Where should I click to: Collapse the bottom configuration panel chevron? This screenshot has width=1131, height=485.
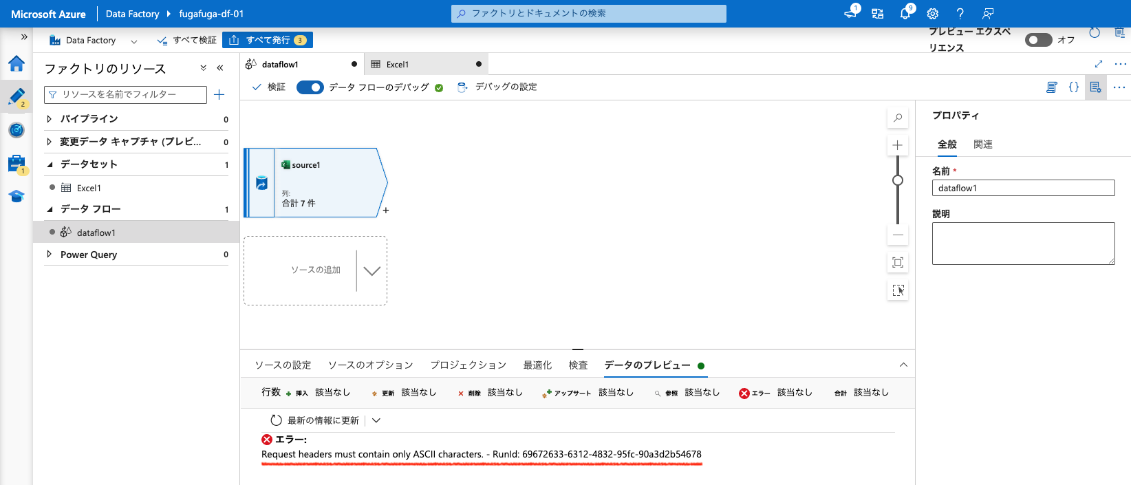pos(903,365)
